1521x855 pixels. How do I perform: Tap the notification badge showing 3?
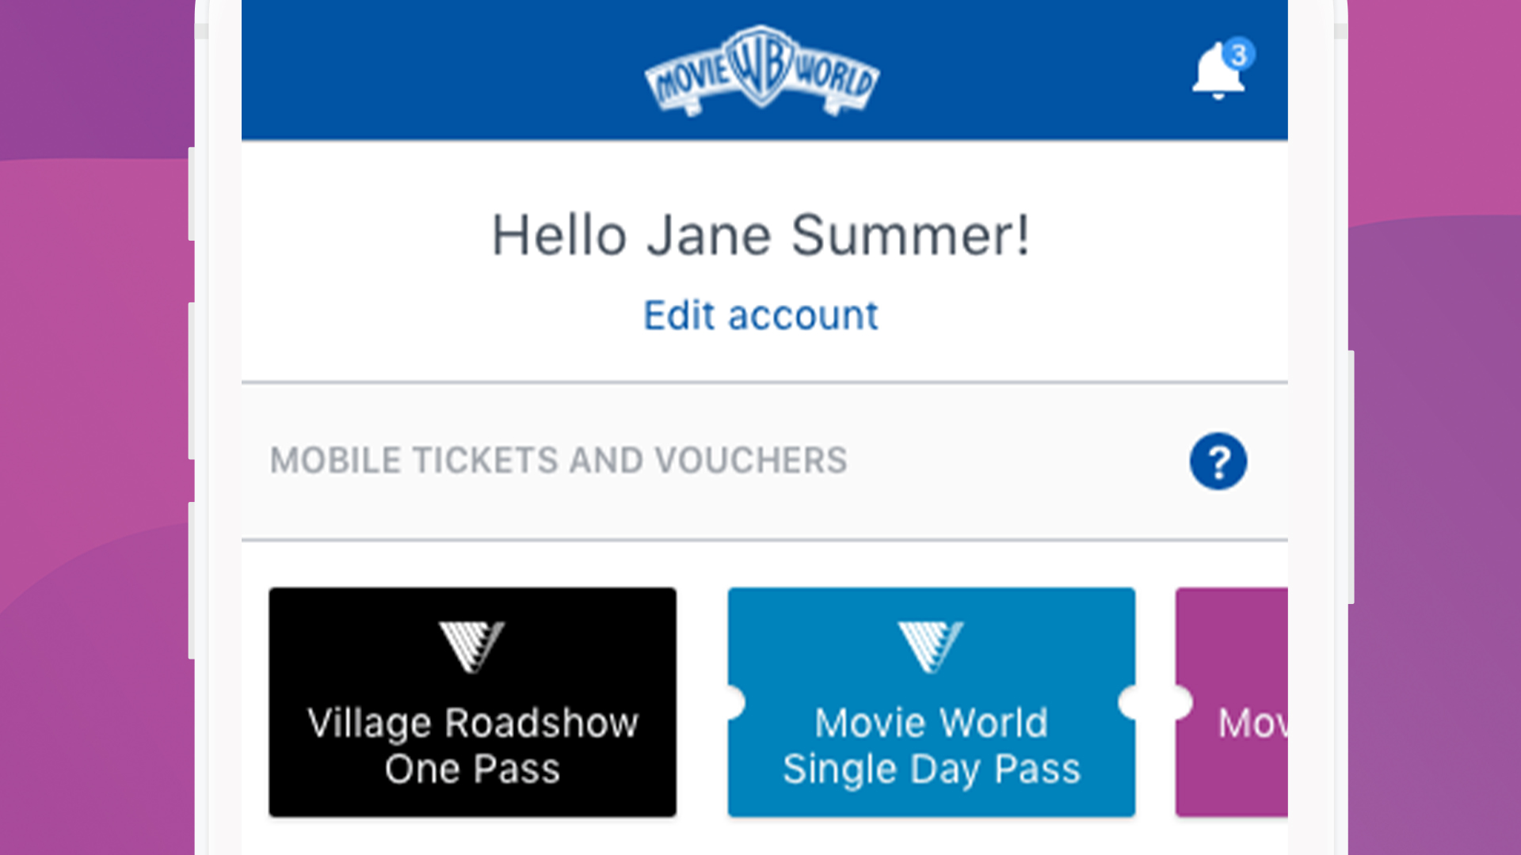coord(1239,52)
